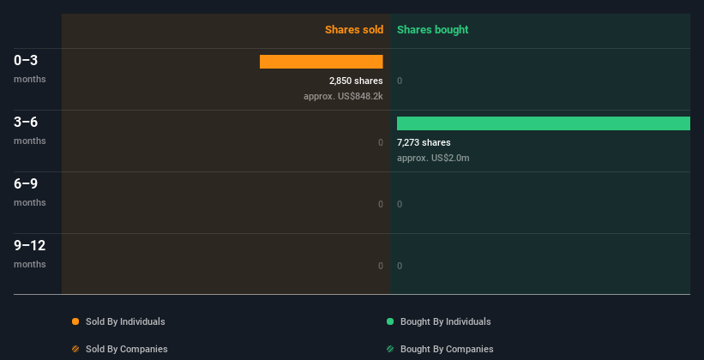Click the zero sold value in 9–12 months row
Screen dimensions: 704x360
(381, 267)
